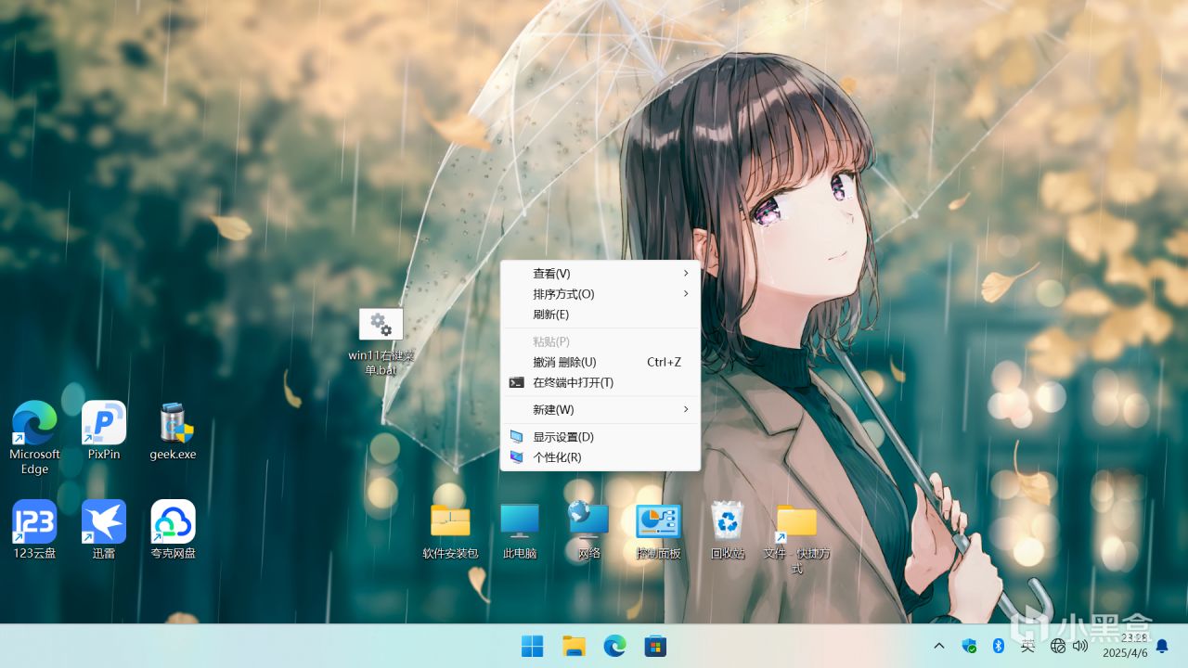
Task: Open the Windows Start menu
Action: [x=533, y=646]
